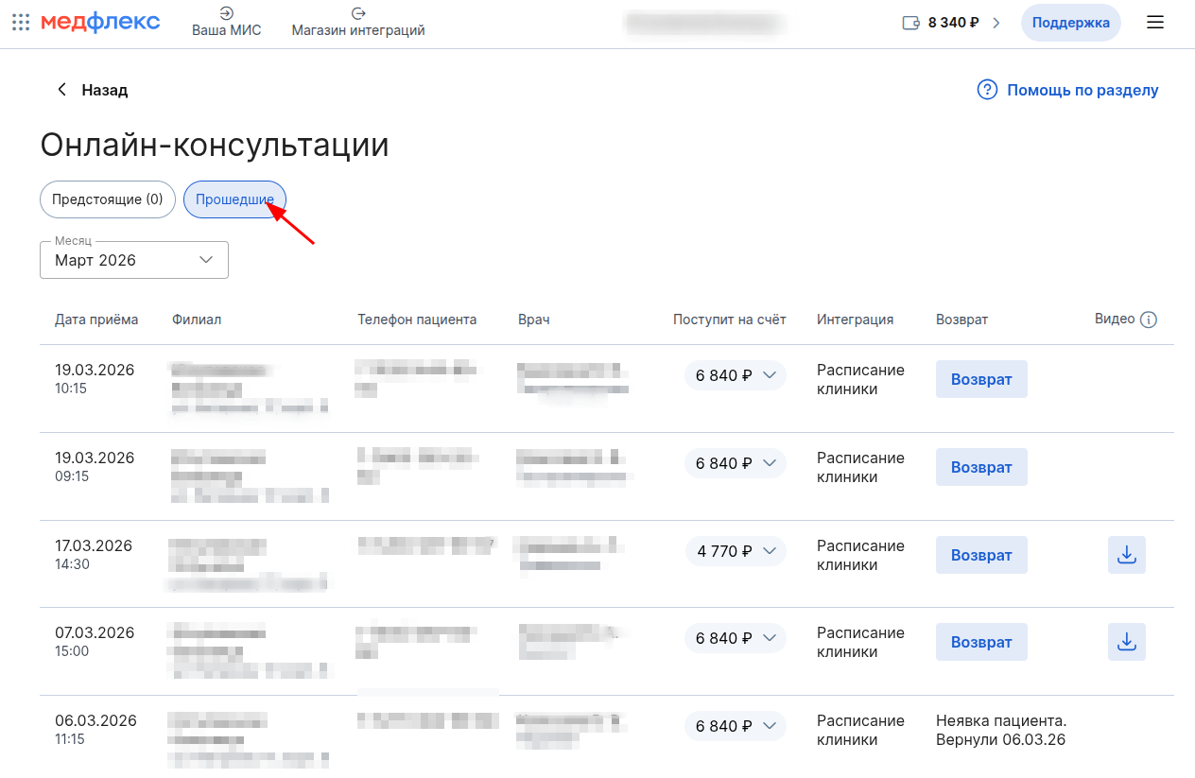
Task: Click the Video column info icon
Action: click(1149, 320)
